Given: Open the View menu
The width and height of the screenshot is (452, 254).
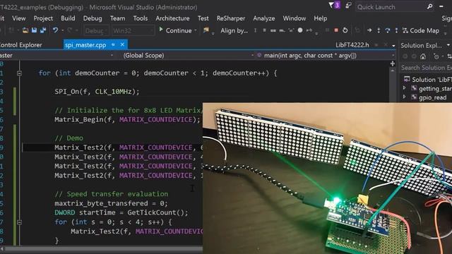Looking at the screenshot, I should pyautogui.click(x=19, y=18).
